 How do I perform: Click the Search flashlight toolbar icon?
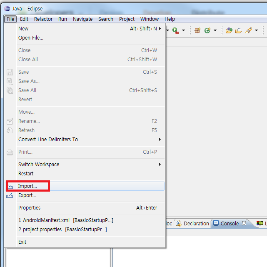249,30
